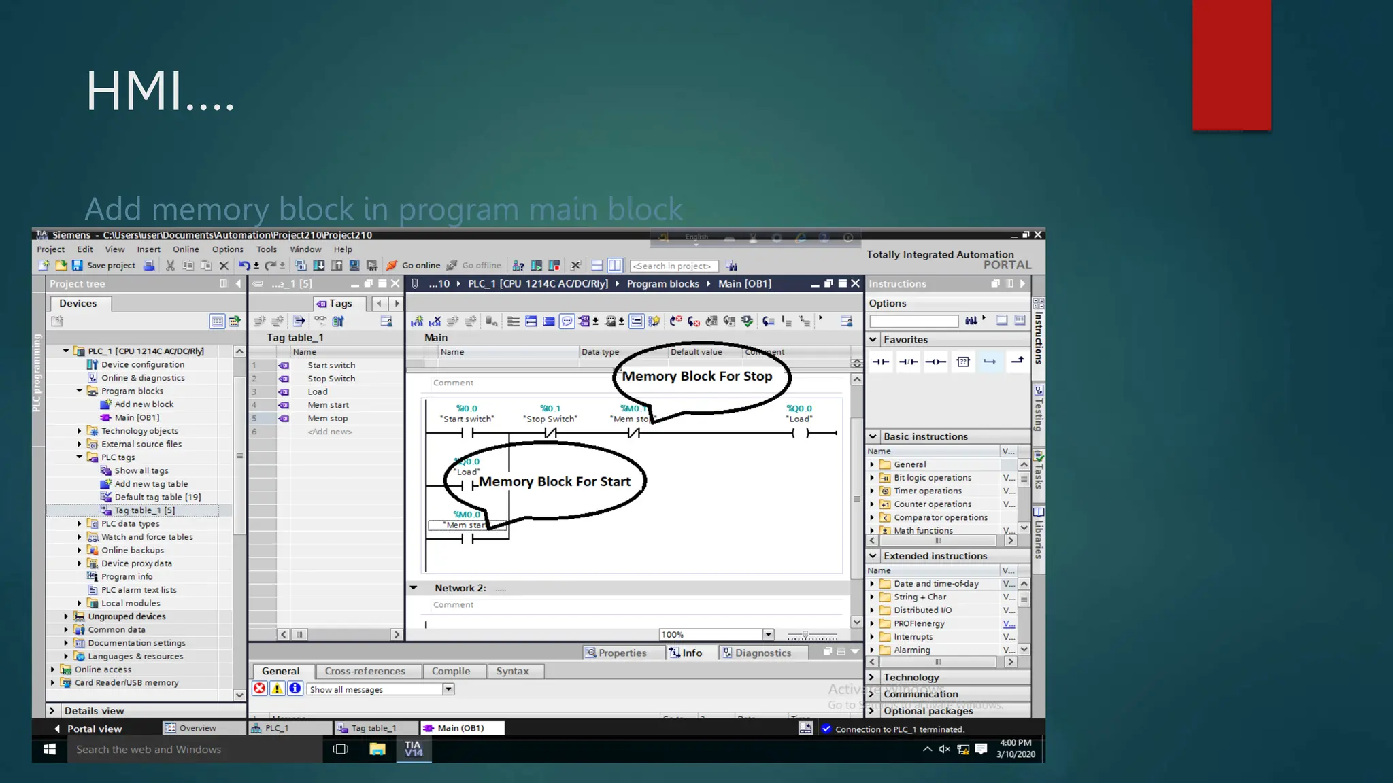Select normally closed contact in Favorites
Viewport: 1393px width, 783px height.
(x=908, y=362)
